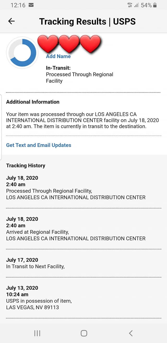Tap the Tracking History heading

click(x=26, y=165)
